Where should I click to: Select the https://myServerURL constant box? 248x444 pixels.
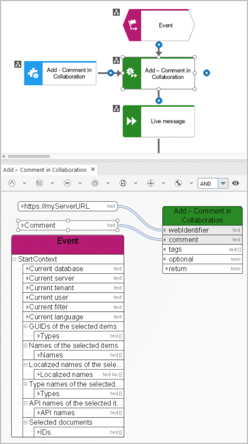(68, 206)
